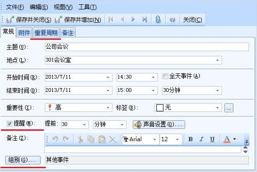Viewport: 257px width, 172px height.
Task: Click inside the 备注 notes text area
Action: click(x=143, y=149)
